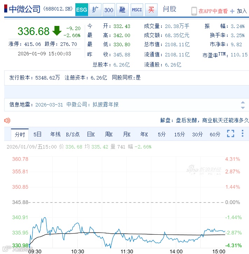Click the 融 margin badge
The image size is (249, 254).
coord(122,10)
